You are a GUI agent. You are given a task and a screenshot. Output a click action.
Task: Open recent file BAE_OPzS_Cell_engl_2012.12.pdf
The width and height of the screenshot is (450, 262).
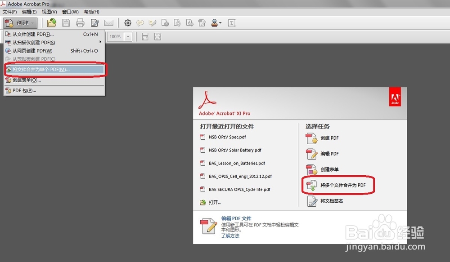pyautogui.click(x=240, y=176)
